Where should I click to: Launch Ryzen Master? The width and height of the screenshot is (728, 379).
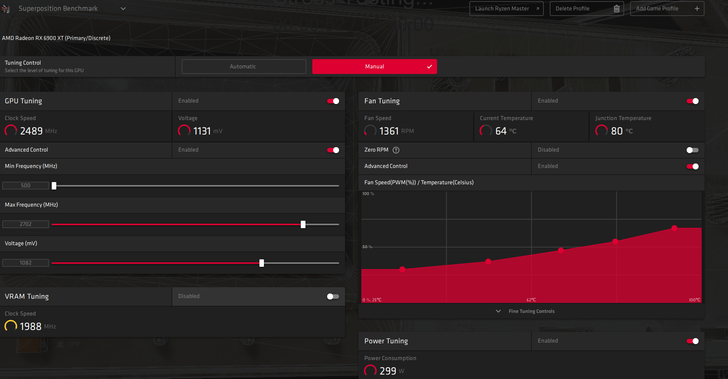point(506,9)
